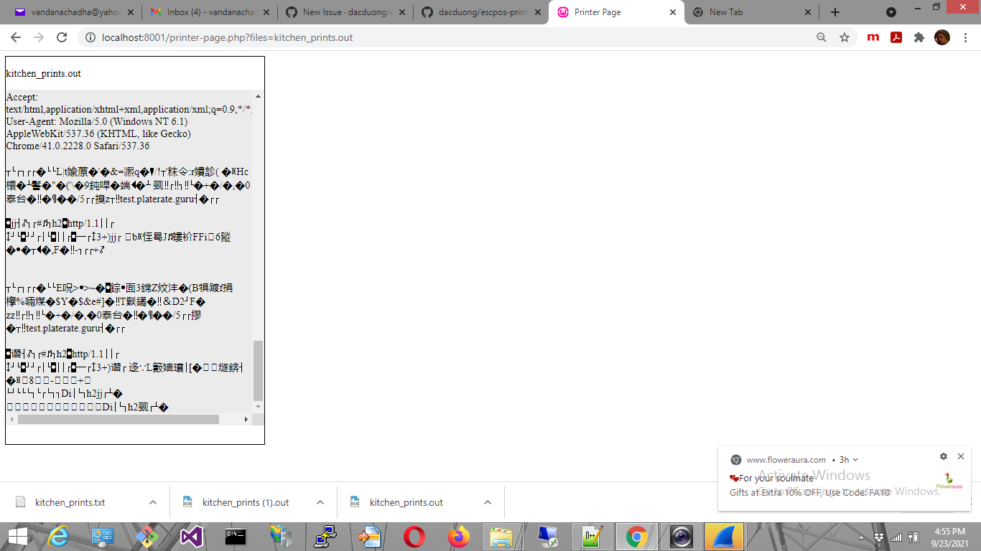
Task: Open Firefox from the taskbar
Action: [458, 536]
